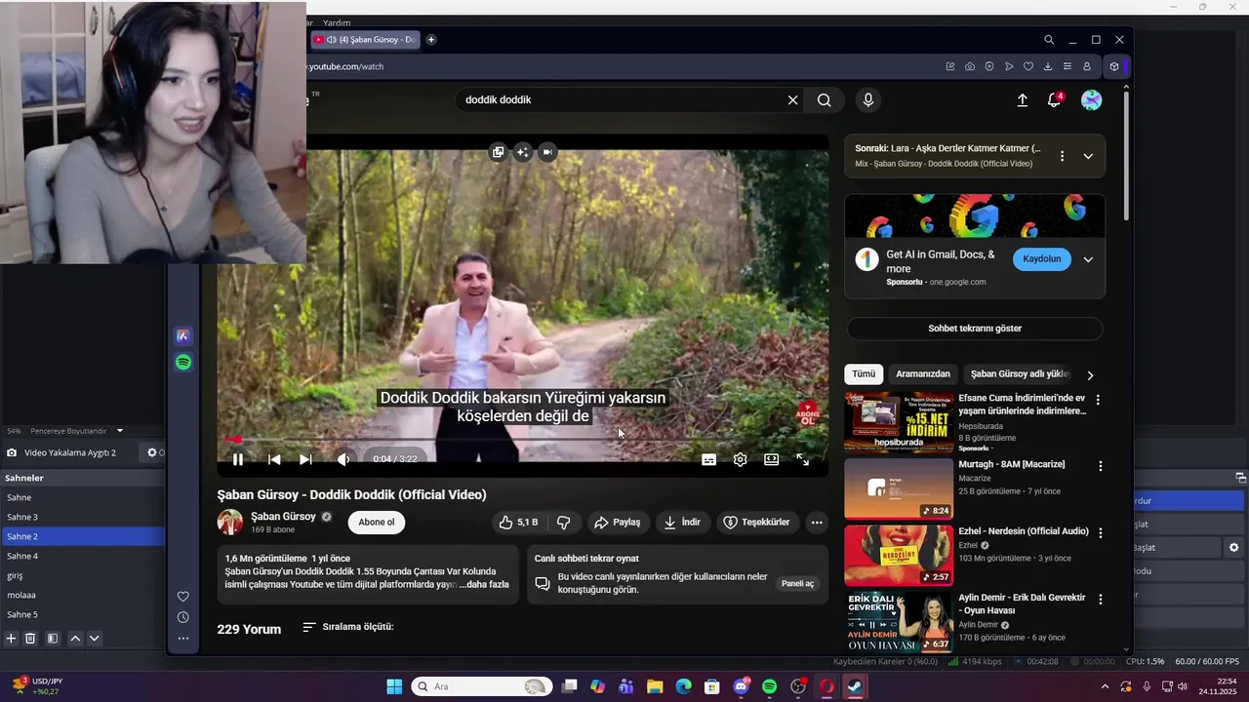Screen dimensions: 1249x702
Task: Open Opera extensions cube icon
Action: tap(1114, 66)
